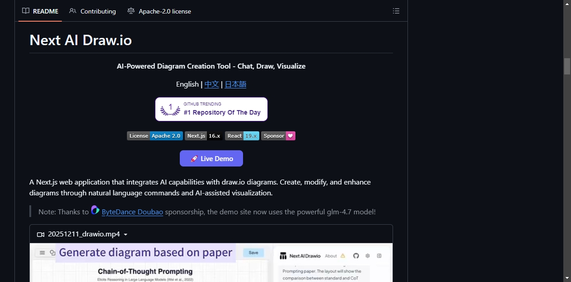The image size is (571, 282).
Task: Click the Doubao logo icon
Action: (95, 210)
